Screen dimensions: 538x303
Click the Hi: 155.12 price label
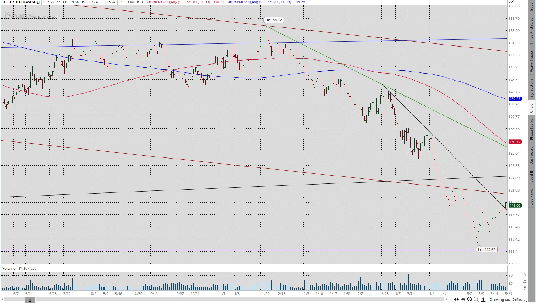point(274,20)
